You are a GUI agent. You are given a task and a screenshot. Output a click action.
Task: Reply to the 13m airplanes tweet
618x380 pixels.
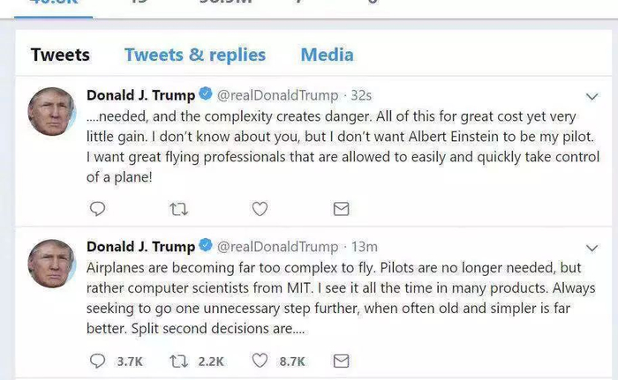(x=98, y=361)
